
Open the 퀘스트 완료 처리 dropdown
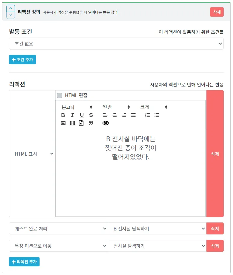[58, 228]
